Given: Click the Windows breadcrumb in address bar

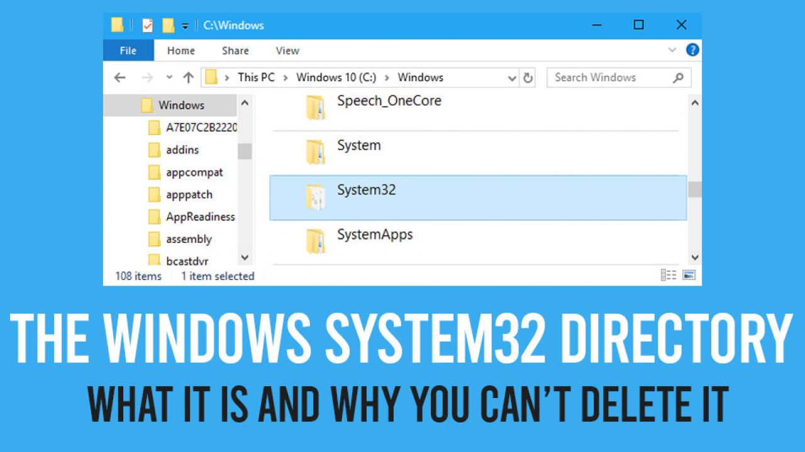Looking at the screenshot, I should tap(421, 77).
